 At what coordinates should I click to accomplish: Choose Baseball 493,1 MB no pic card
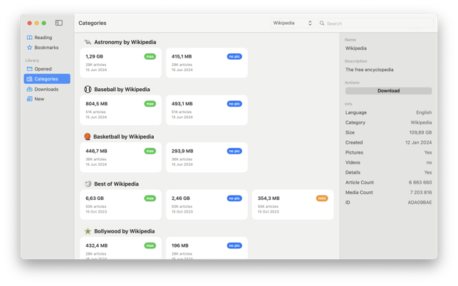pos(207,110)
